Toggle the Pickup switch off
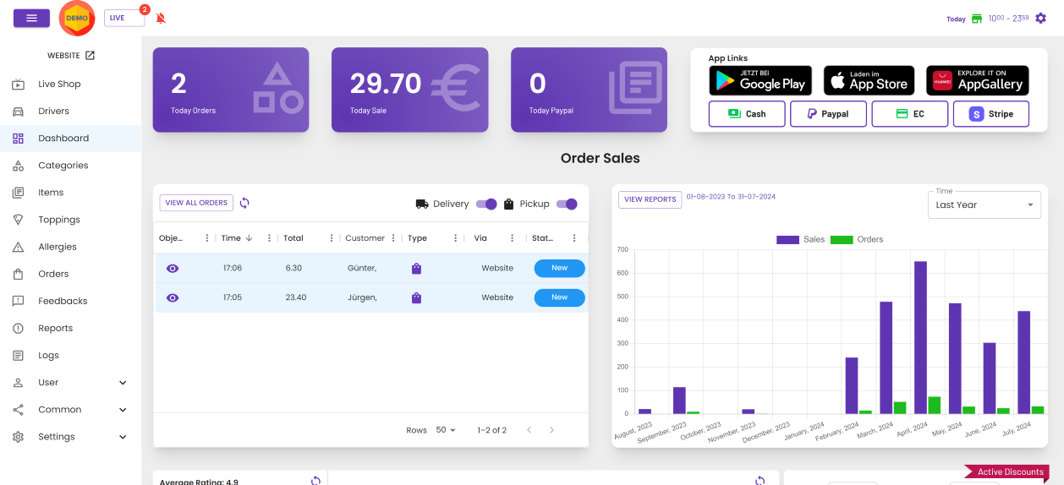The image size is (1064, 485). (x=567, y=204)
